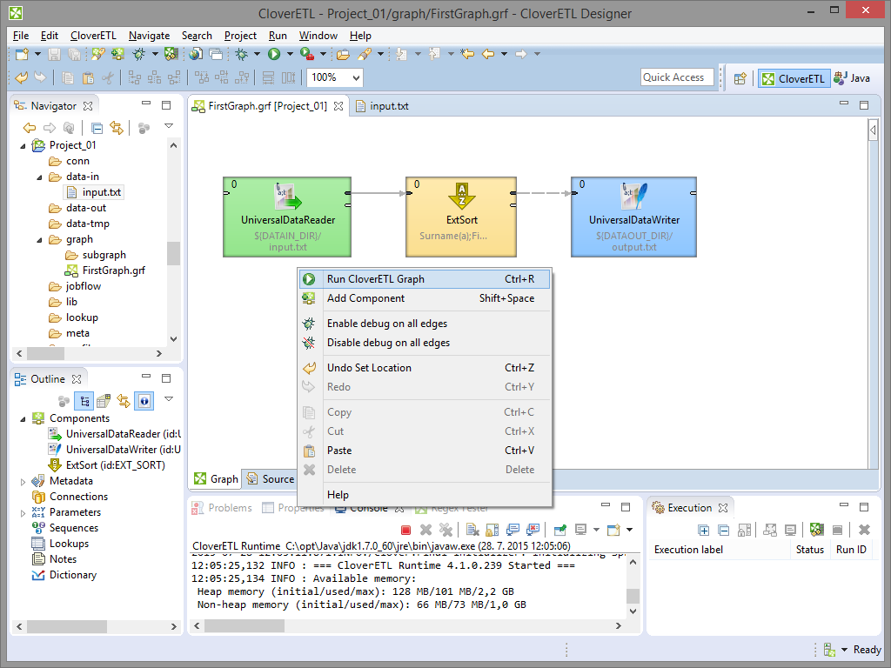Collapse the data-in folder in Navigator

(x=39, y=177)
